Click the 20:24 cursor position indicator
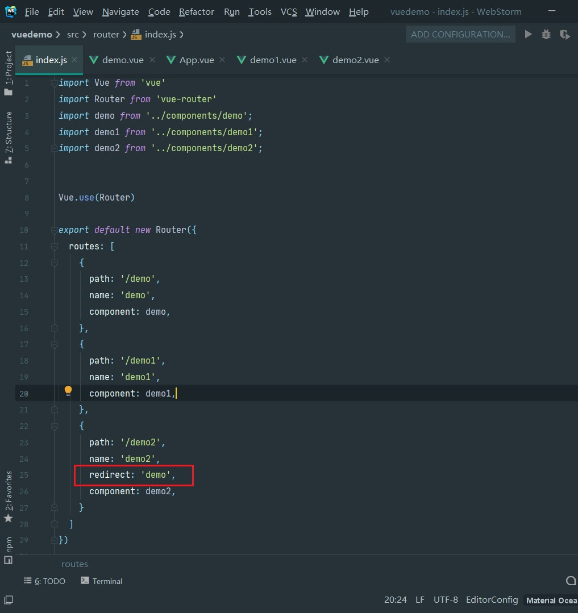Image resolution: width=578 pixels, height=613 pixels. [396, 600]
